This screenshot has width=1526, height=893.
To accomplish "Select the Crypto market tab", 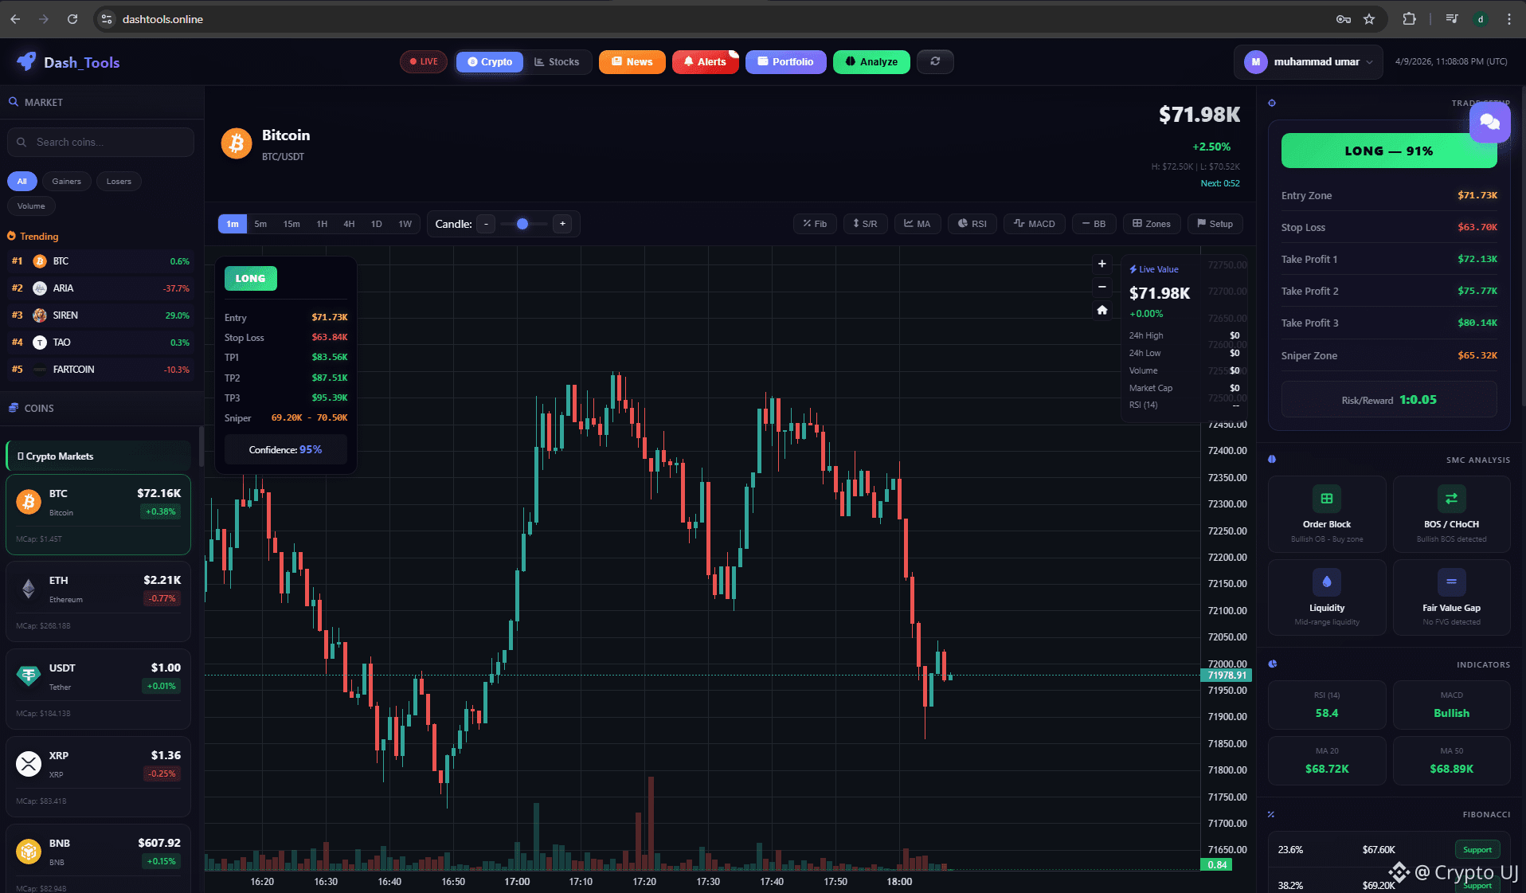I will coord(490,61).
